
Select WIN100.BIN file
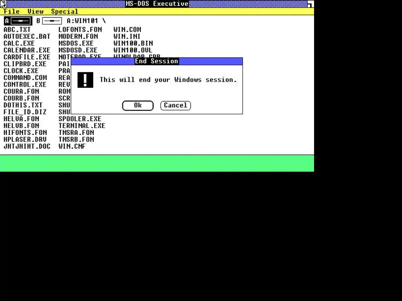tap(133, 44)
